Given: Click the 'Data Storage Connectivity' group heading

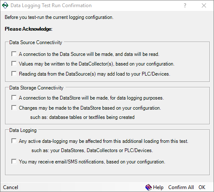Looking at the screenshot, I should point(36,88).
